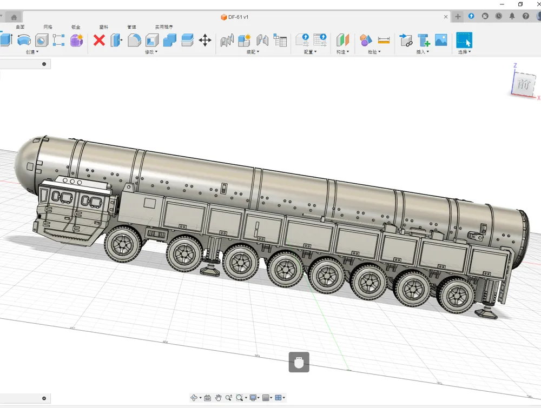Click the Home icon tab
The height and width of the screenshot is (408, 541).
(x=14, y=17)
